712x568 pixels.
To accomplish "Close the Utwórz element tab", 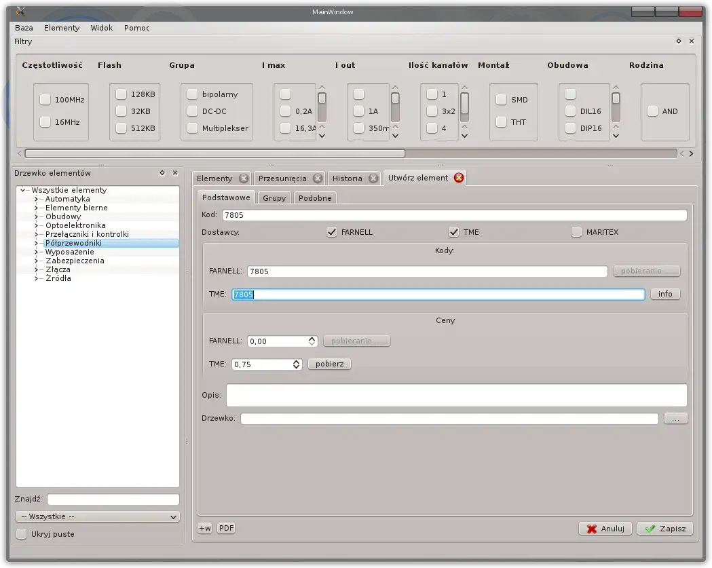I will (459, 178).
